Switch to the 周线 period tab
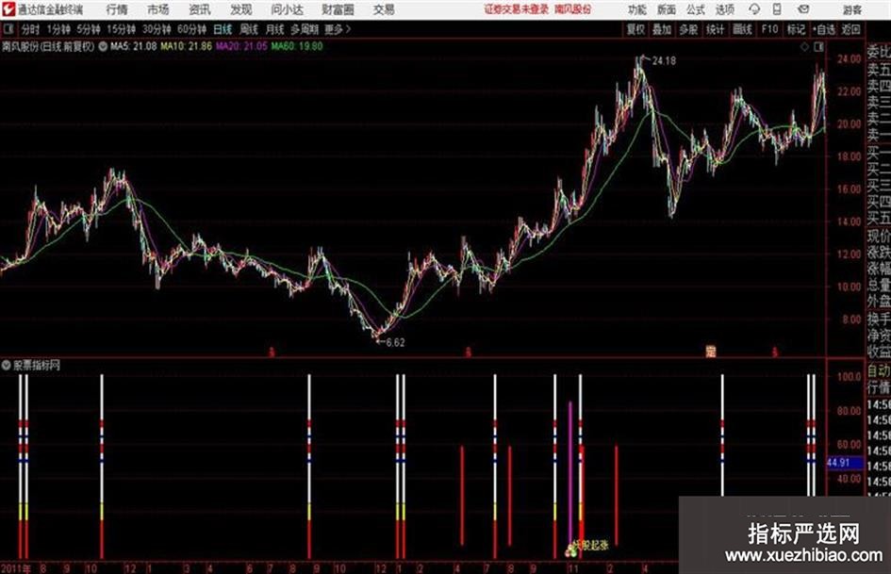Image resolution: width=891 pixels, height=574 pixels. [x=249, y=29]
